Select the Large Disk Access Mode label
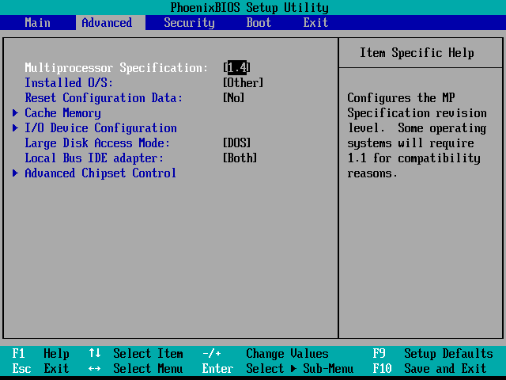 pyautogui.click(x=97, y=142)
